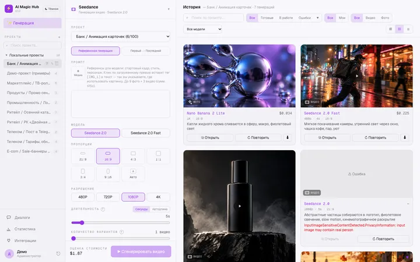Select the 21:9 aspect ratio
The width and height of the screenshot is (420, 262).
click(x=83, y=156)
